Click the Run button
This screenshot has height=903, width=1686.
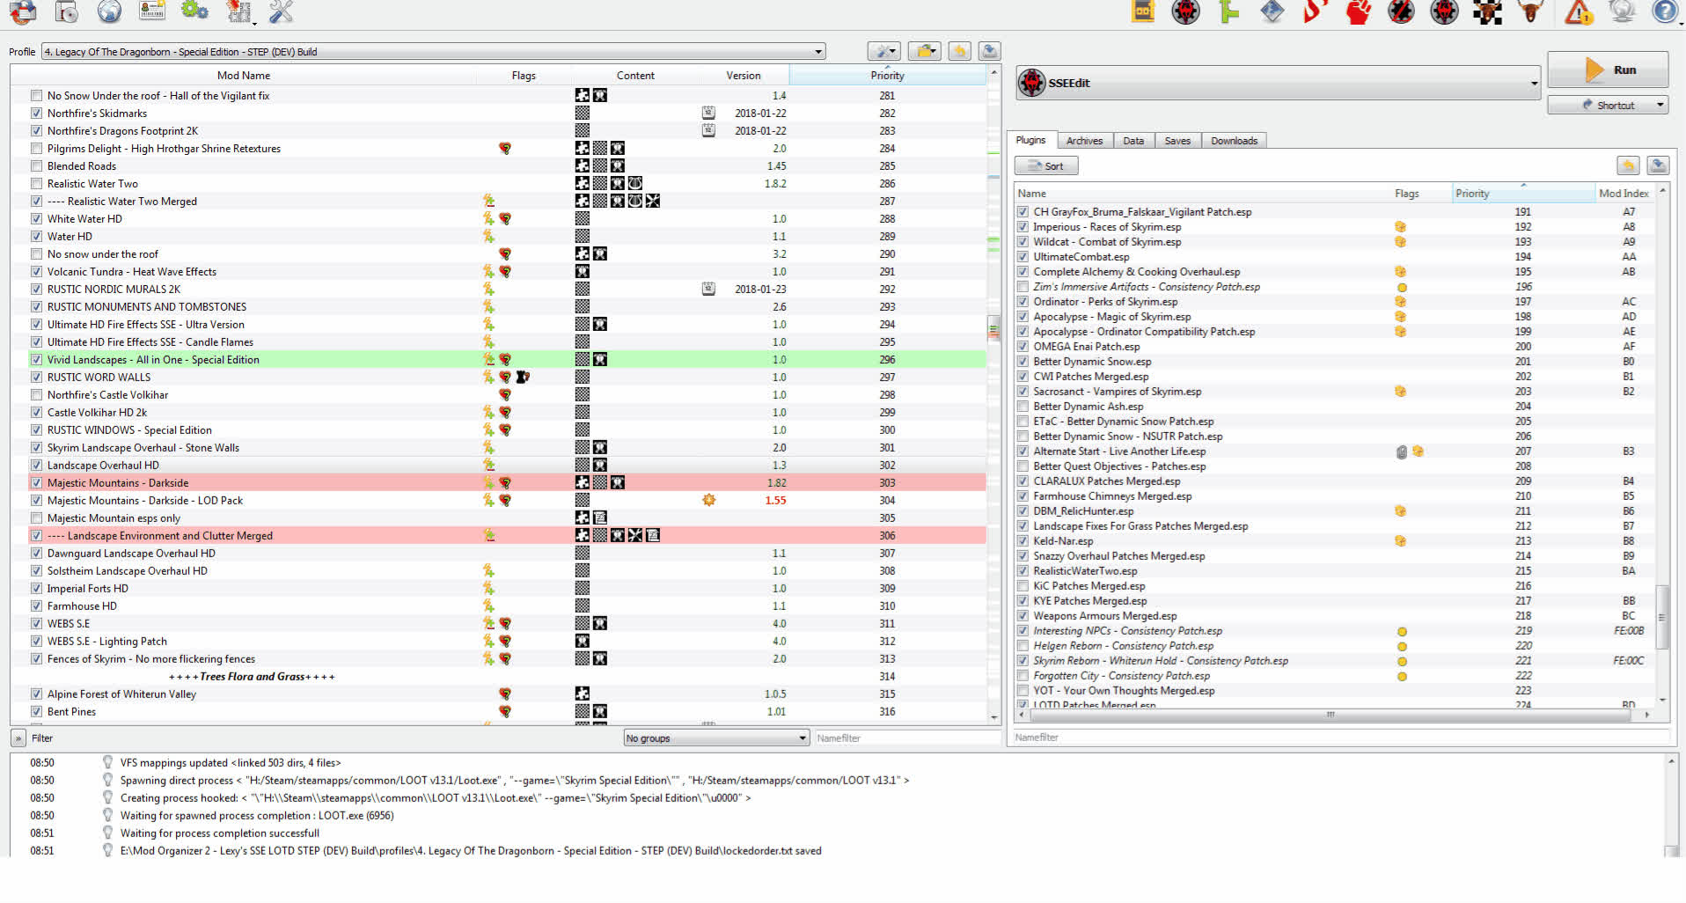[x=1608, y=70]
